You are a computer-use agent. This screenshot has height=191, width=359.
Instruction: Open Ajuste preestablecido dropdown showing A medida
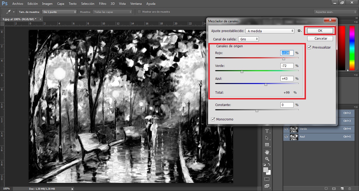point(270,31)
